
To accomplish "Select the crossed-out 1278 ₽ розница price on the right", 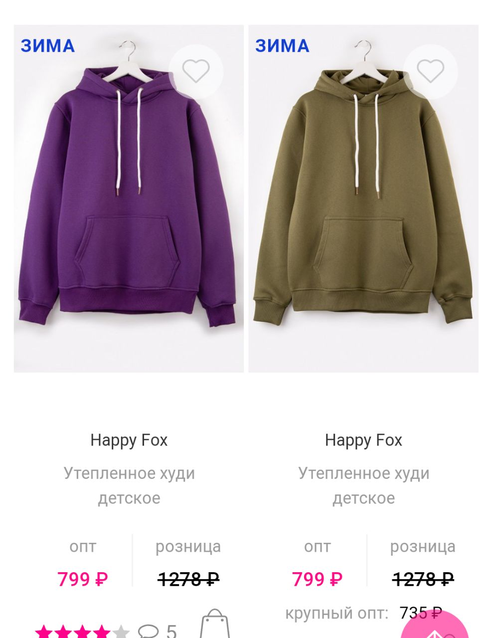I will coord(423,579).
